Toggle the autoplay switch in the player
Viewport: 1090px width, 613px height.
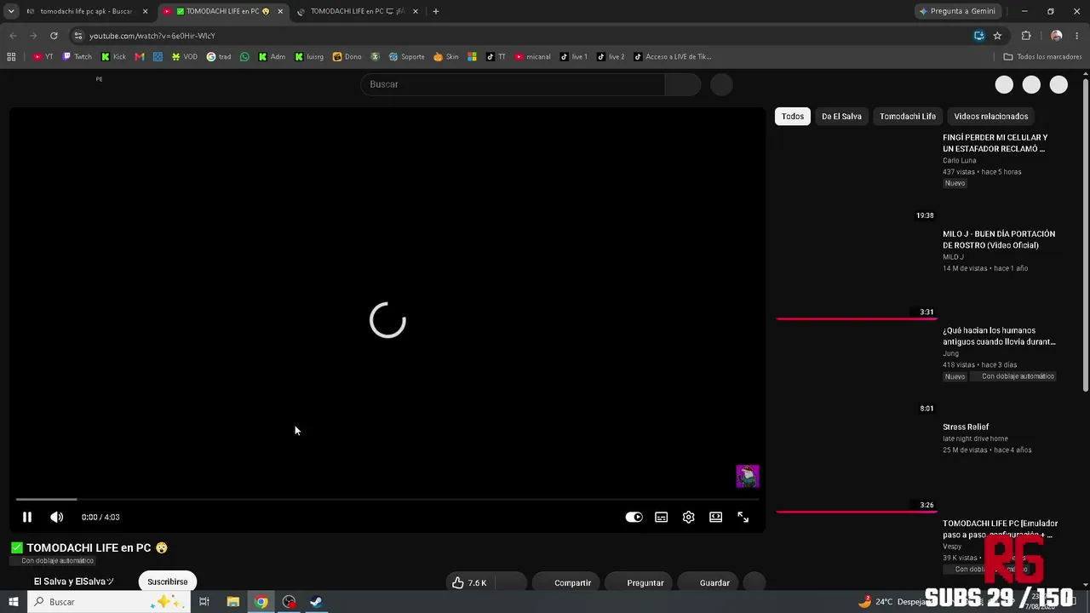click(x=634, y=517)
